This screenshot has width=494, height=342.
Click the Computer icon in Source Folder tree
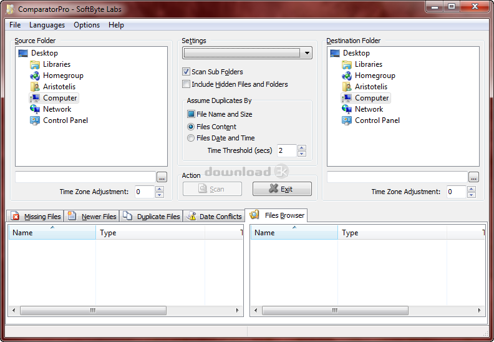pos(35,98)
